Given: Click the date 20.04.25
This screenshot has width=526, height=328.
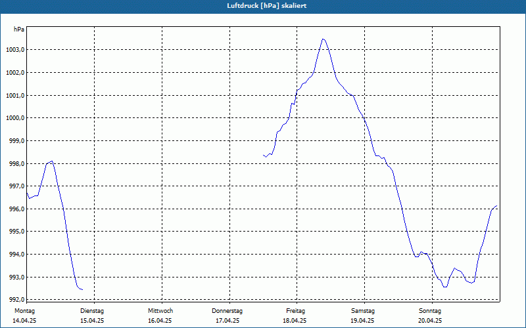Looking at the screenshot, I should (x=430, y=321).
